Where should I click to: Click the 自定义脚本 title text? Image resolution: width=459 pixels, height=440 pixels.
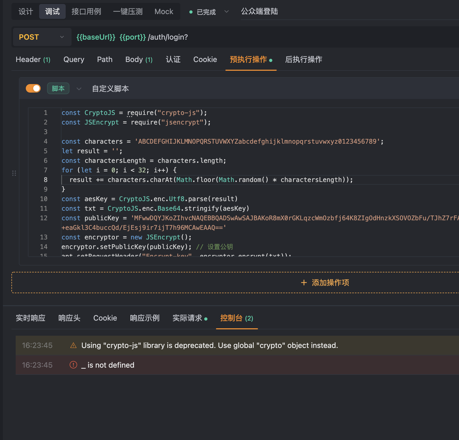[110, 89]
